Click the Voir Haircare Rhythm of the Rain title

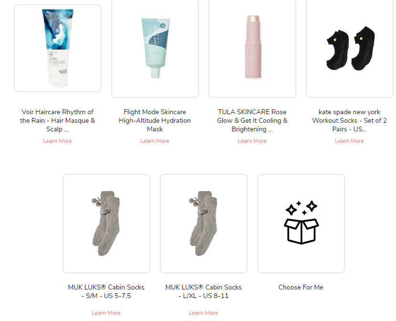tap(58, 120)
